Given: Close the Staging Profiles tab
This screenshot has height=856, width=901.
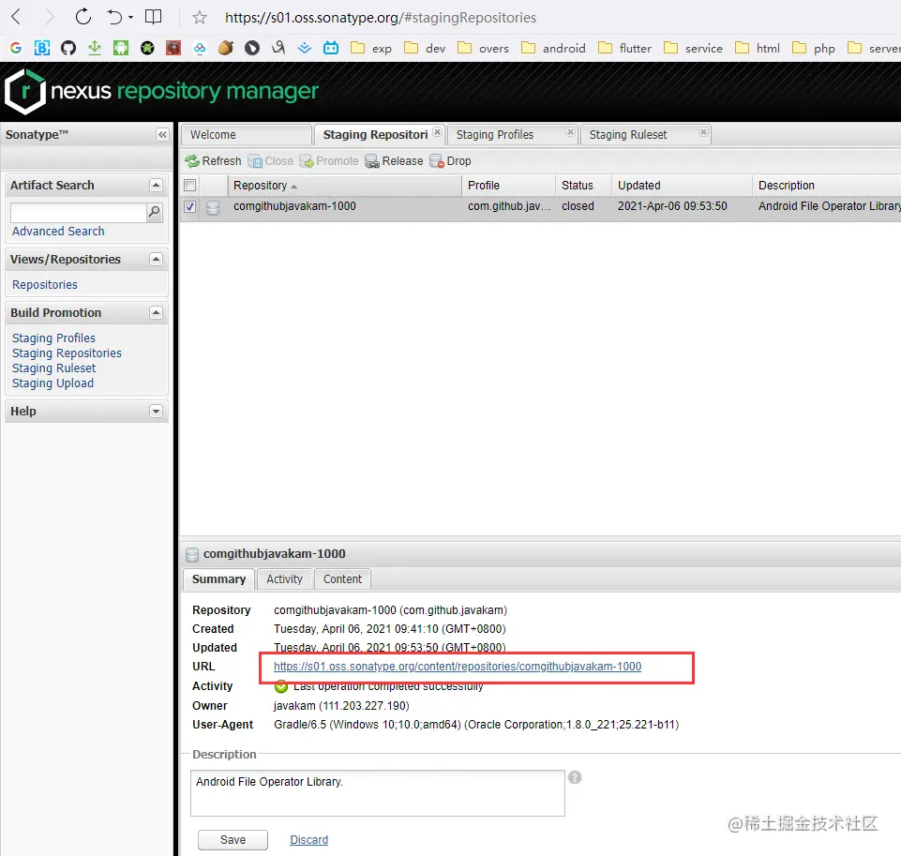Looking at the screenshot, I should [570, 131].
